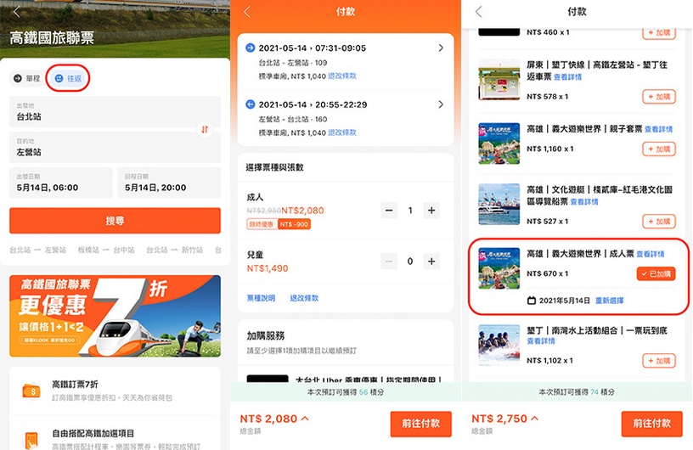This screenshot has width=693, height=450.
Task: Choose the 出發日期 5月14日 06:00 field
Action: (61, 183)
